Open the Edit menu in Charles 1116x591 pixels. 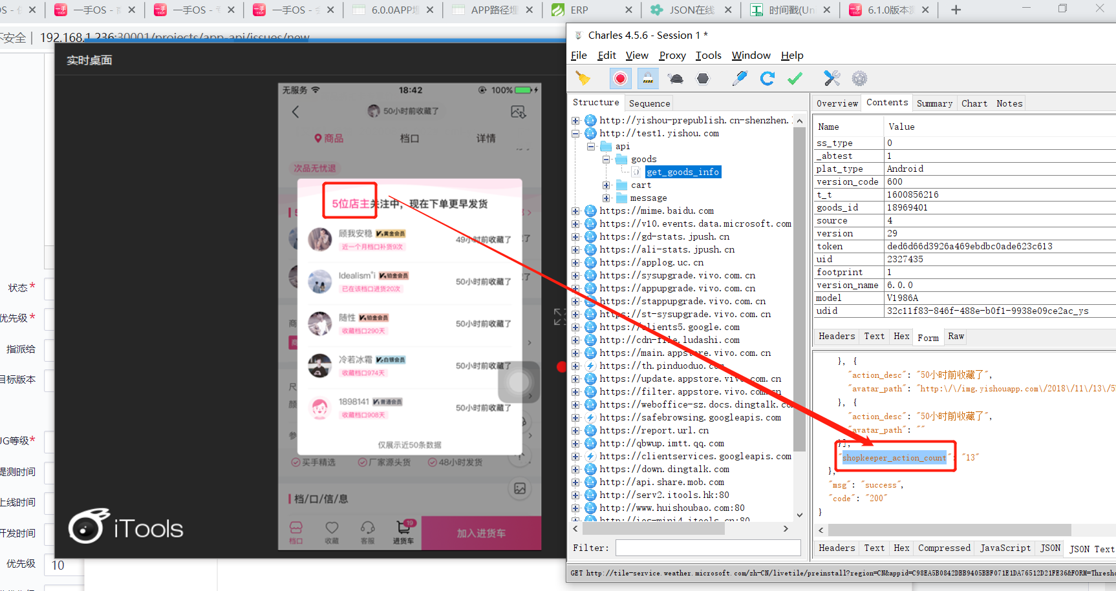(606, 56)
